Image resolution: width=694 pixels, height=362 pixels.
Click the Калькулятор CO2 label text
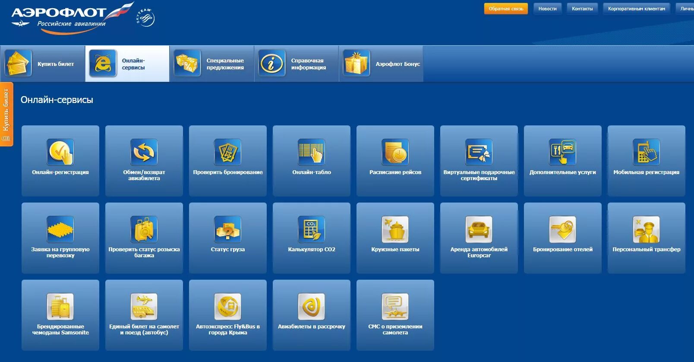(312, 249)
